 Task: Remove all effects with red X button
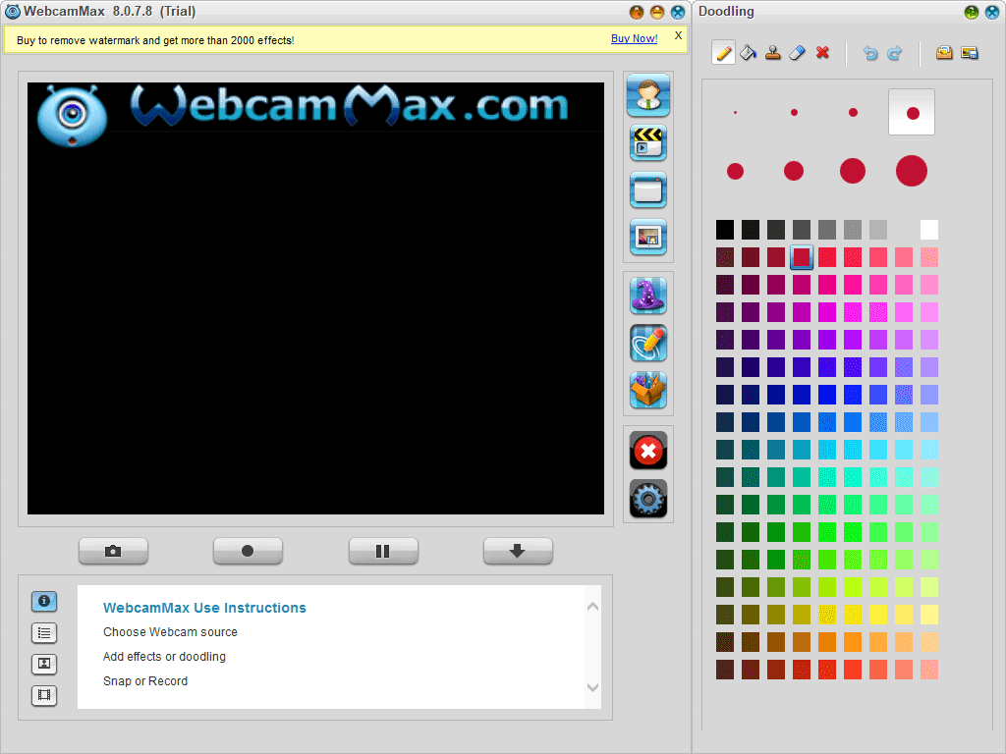point(648,451)
